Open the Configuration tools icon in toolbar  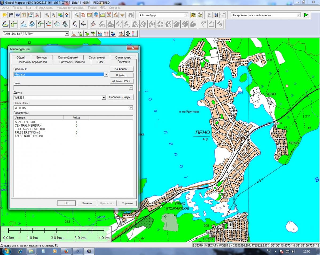point(37,15)
